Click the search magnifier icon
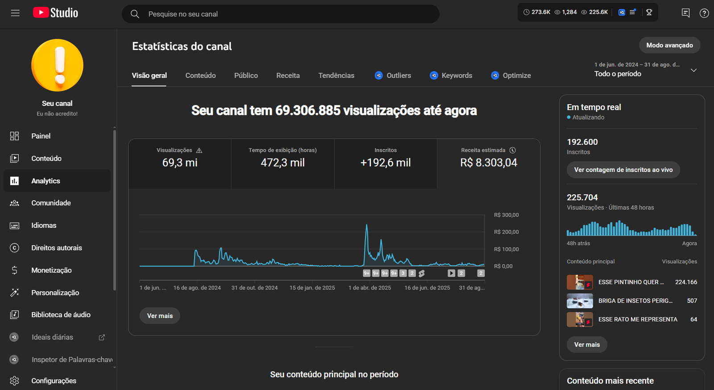714x390 pixels. coord(135,14)
